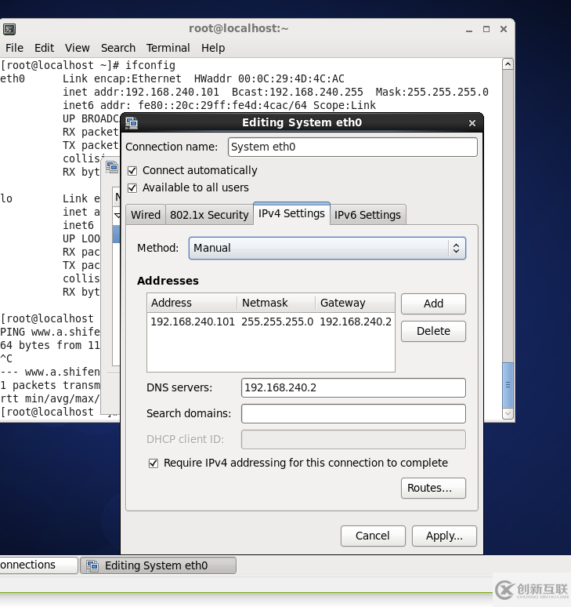571x607 pixels.
Task: Click the Editing System eth0 taskbar button
Action: point(157,565)
